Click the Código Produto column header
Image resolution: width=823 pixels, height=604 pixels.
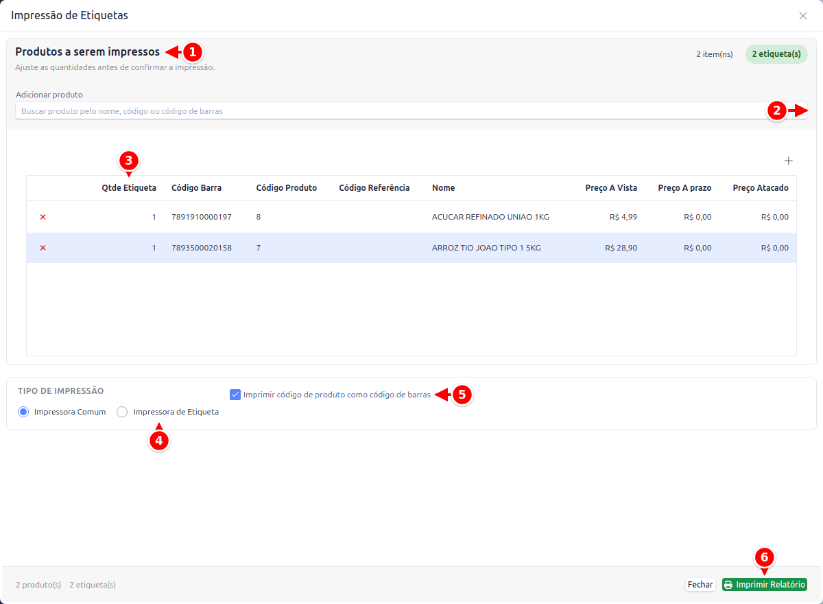287,188
